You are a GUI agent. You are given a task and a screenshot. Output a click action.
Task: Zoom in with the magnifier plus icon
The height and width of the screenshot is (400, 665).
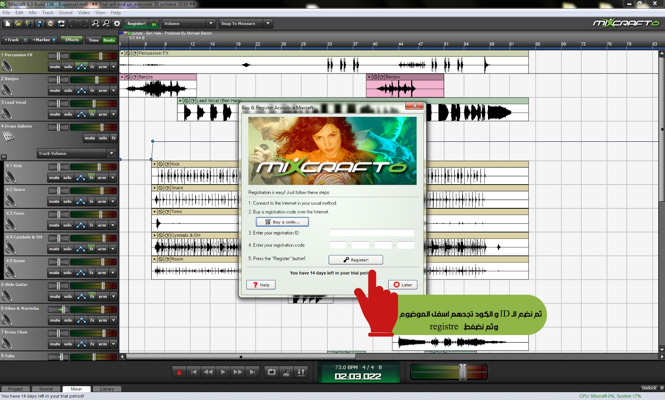(x=96, y=24)
